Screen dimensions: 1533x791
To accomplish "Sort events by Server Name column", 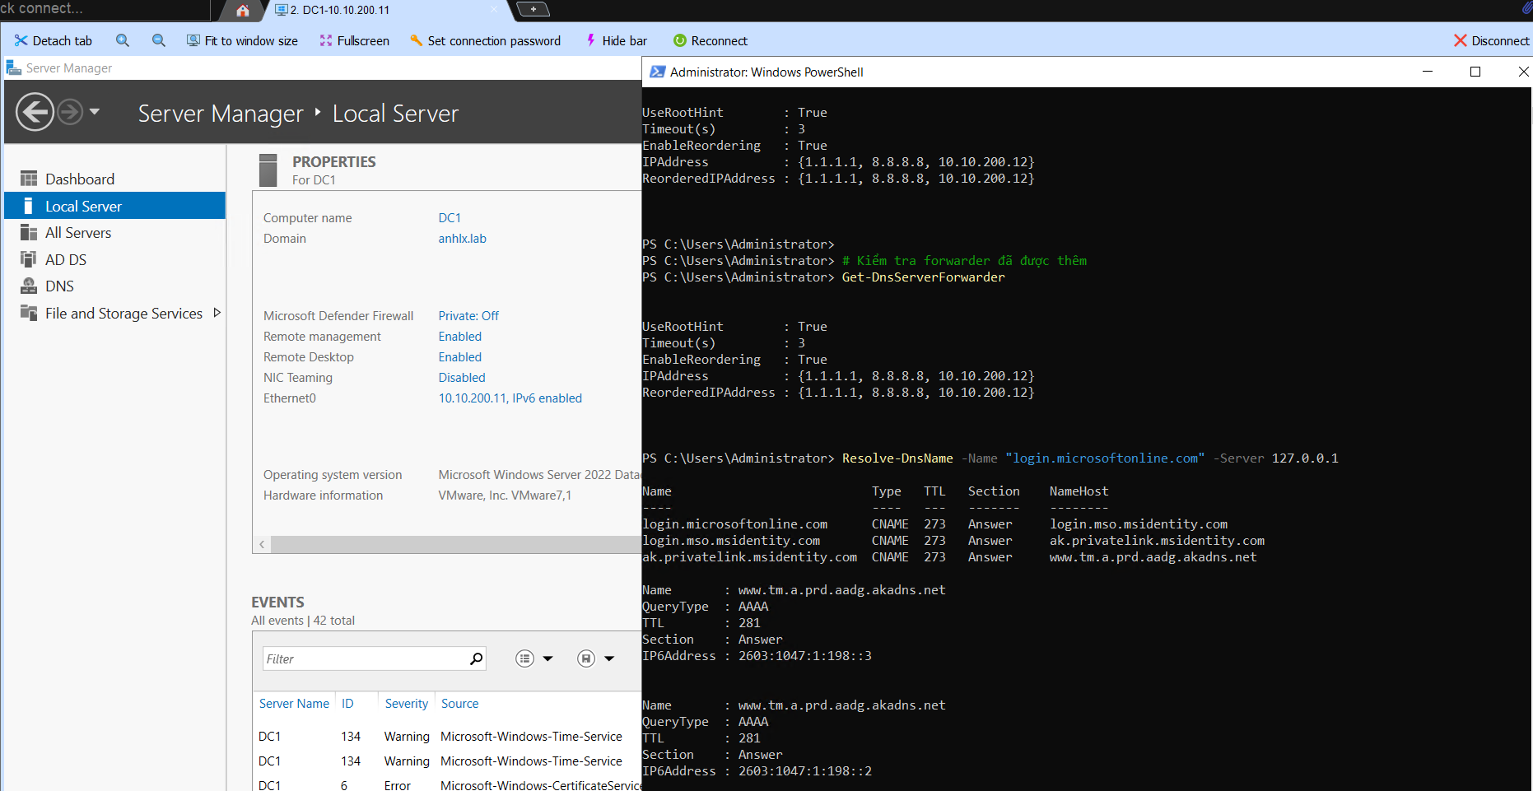I will click(x=294, y=704).
